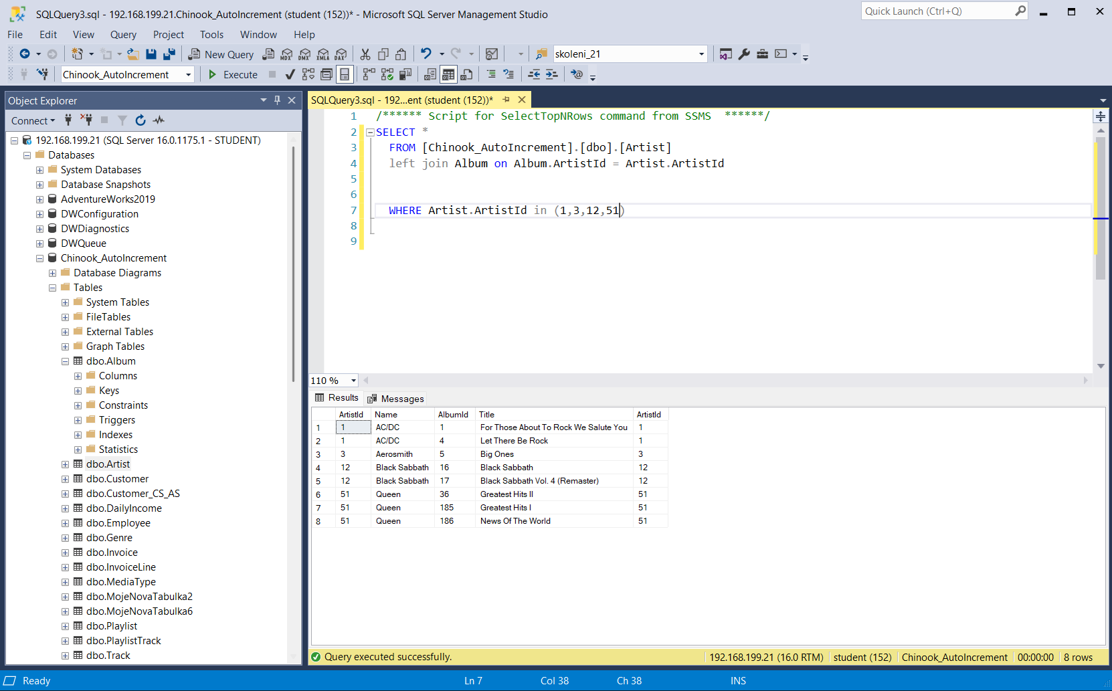1112x691 pixels.
Task: Click inside the Quick Launch search field
Action: [x=937, y=11]
